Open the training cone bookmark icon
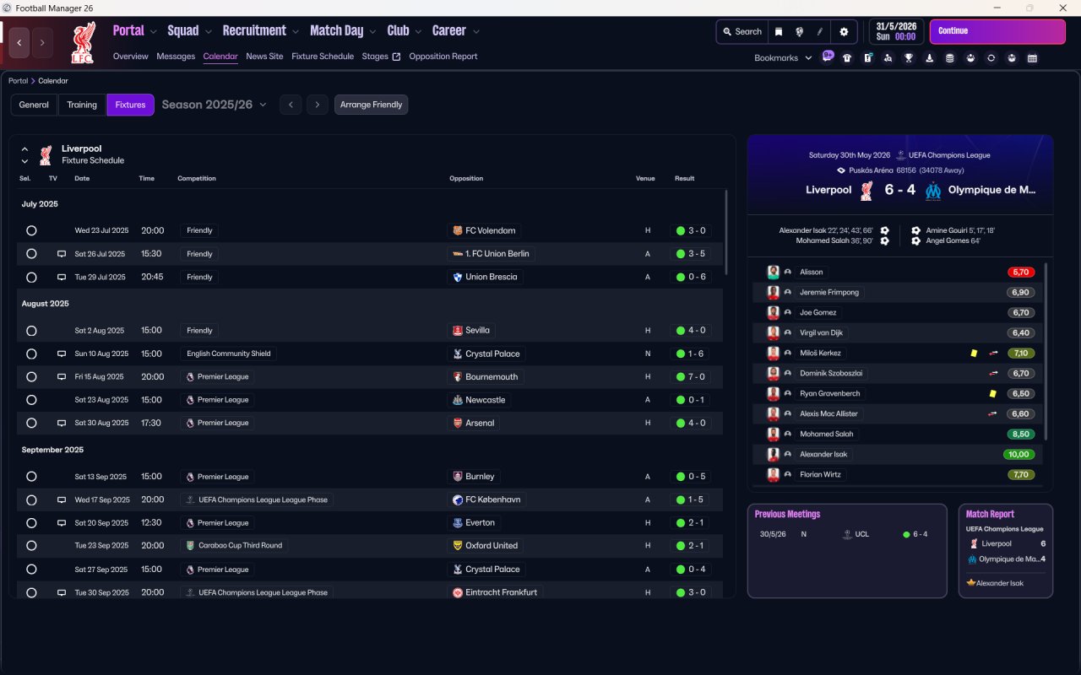This screenshot has width=1081, height=675. click(x=930, y=58)
